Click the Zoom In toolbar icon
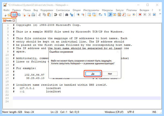Image resolution: width=164 pixels, height=116 pixels. [x=78, y=15]
